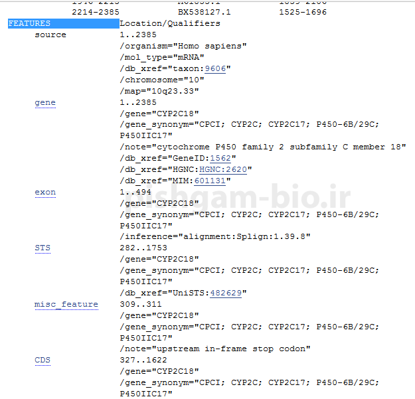The width and height of the screenshot is (415, 399).
Task: Open the CDS feature link
Action: point(42,360)
